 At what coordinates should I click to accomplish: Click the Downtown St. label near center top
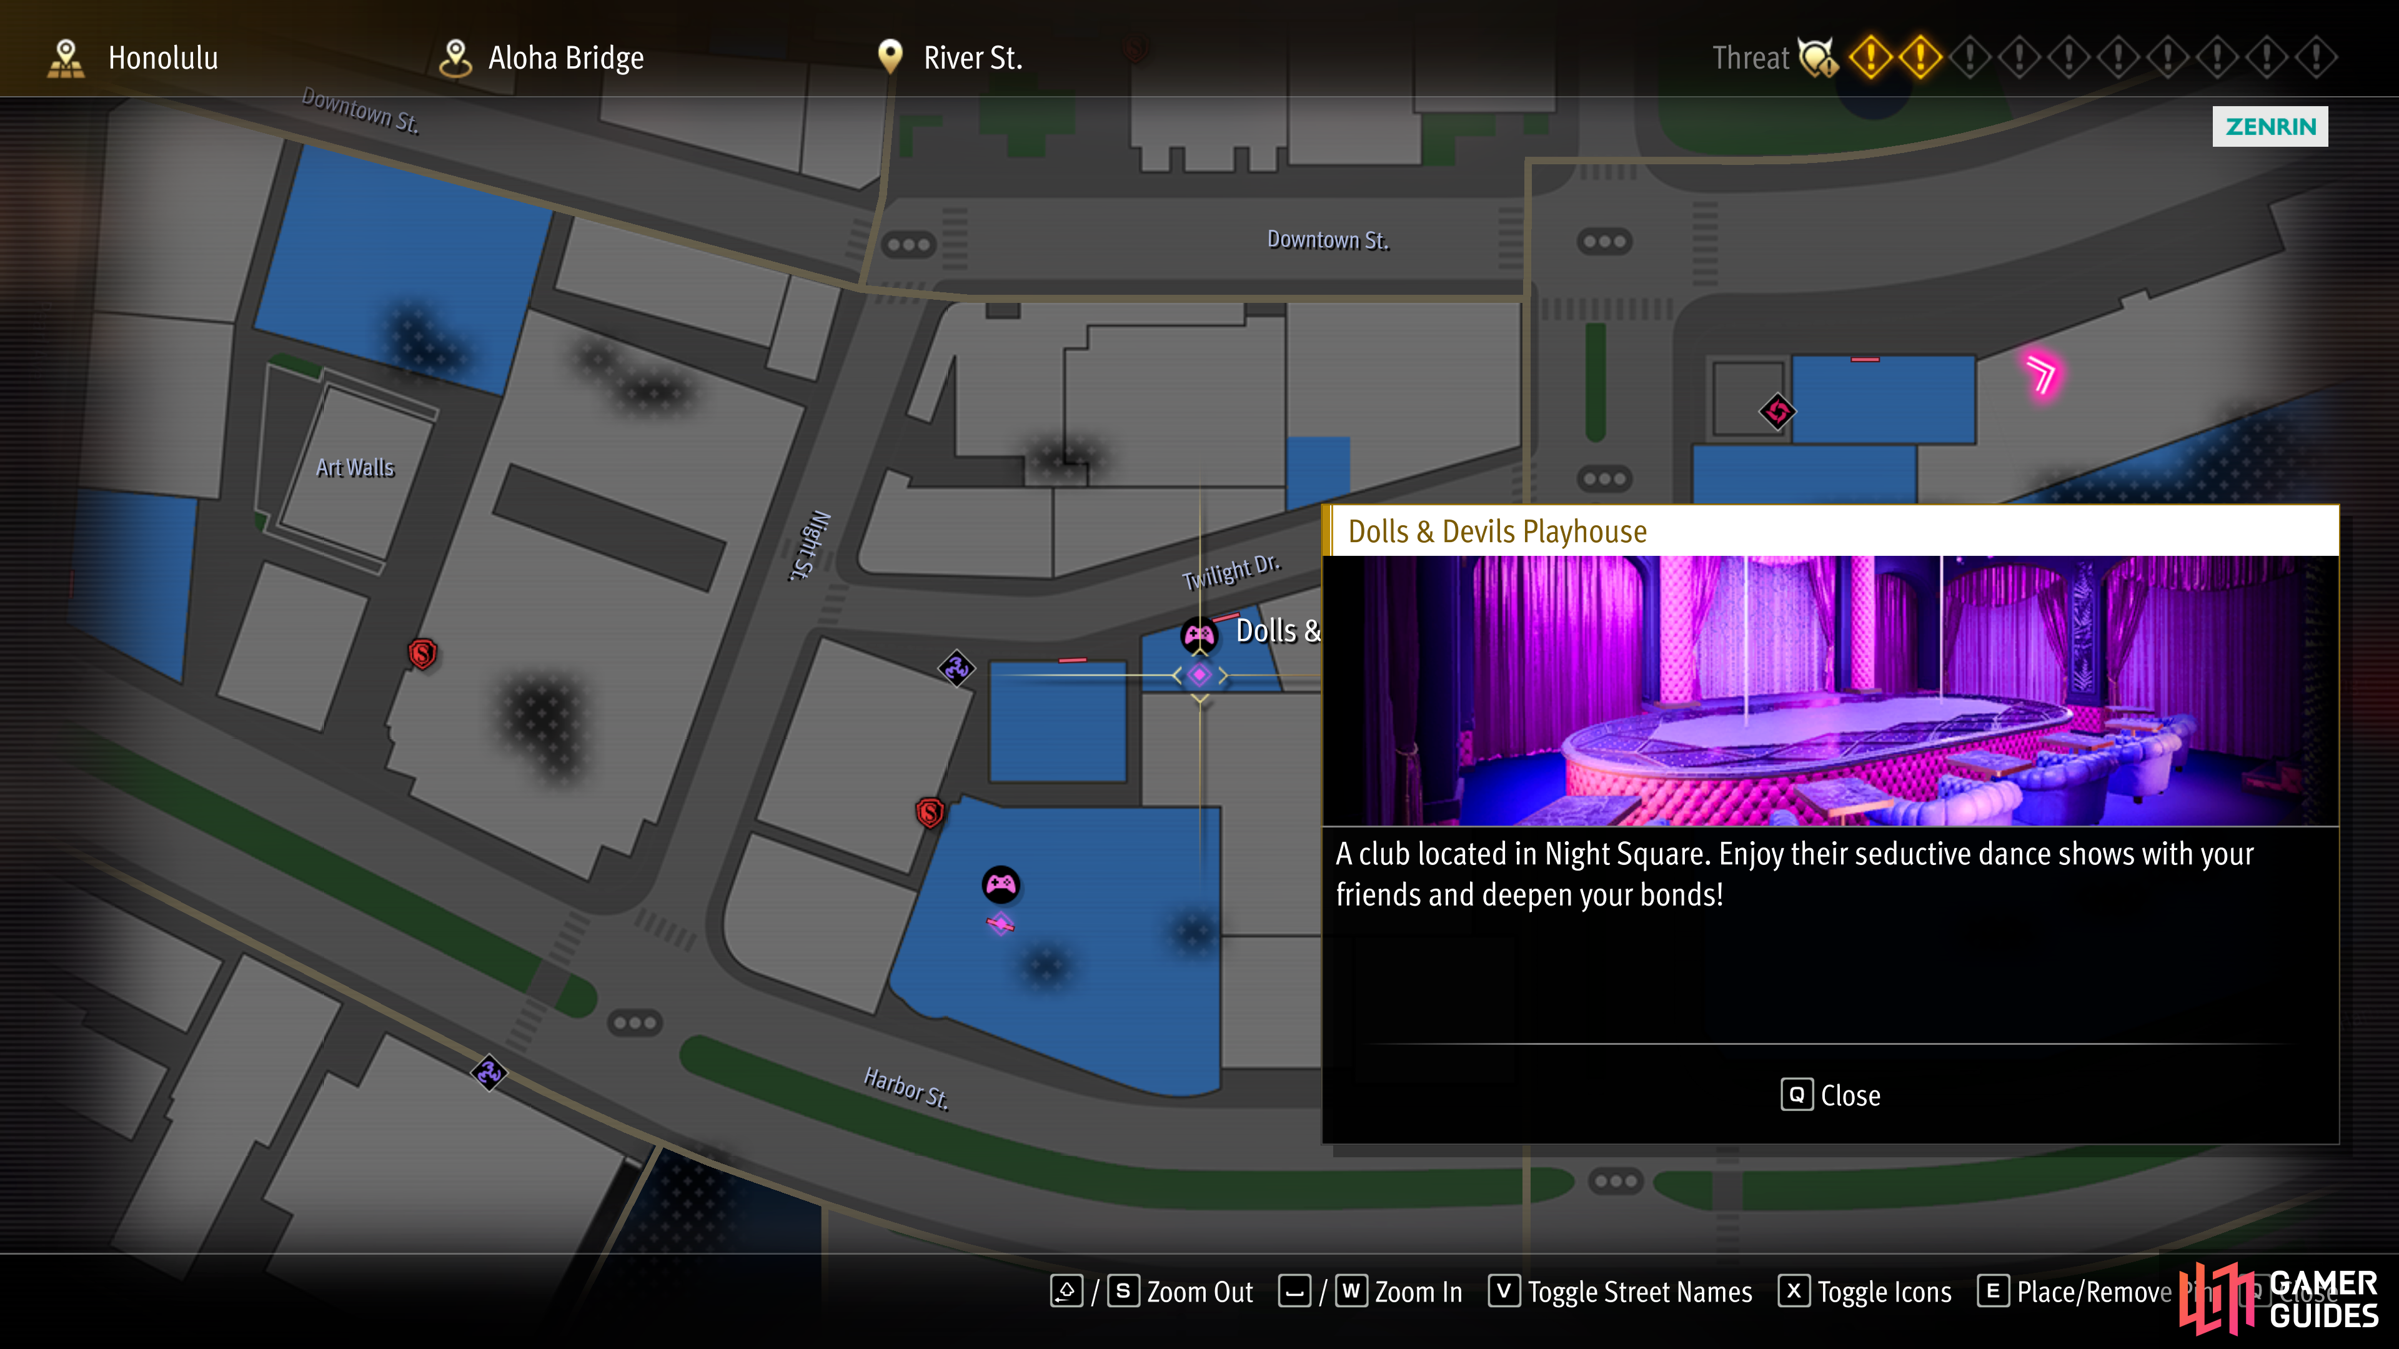click(x=1327, y=240)
